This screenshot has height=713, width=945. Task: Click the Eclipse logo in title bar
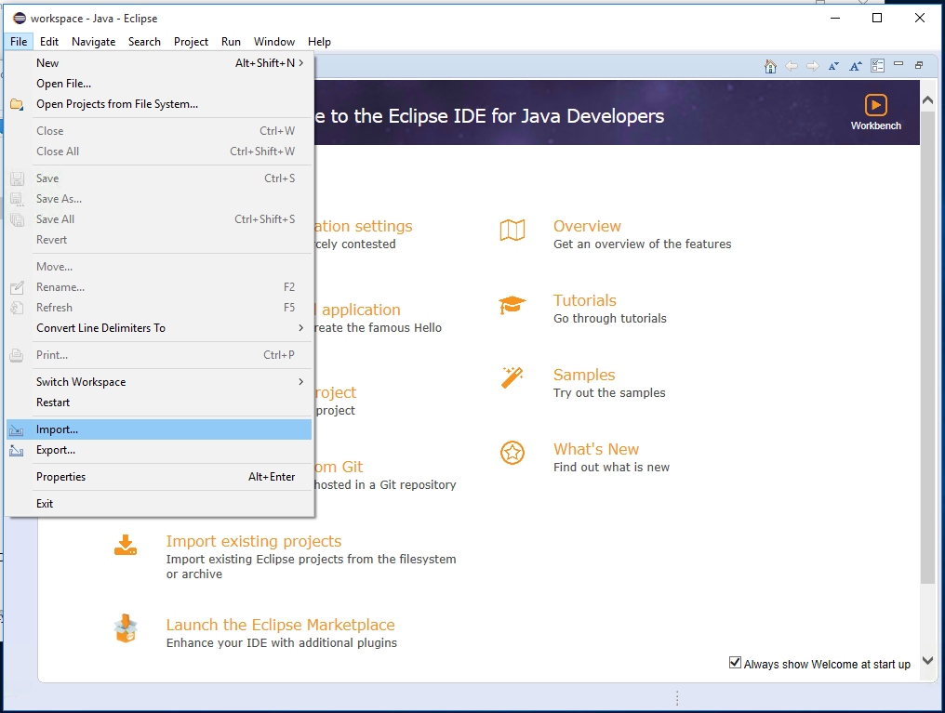point(20,18)
